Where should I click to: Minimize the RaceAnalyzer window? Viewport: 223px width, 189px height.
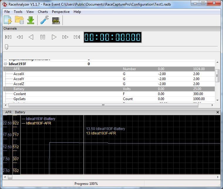pyautogui.click(x=195, y=3)
